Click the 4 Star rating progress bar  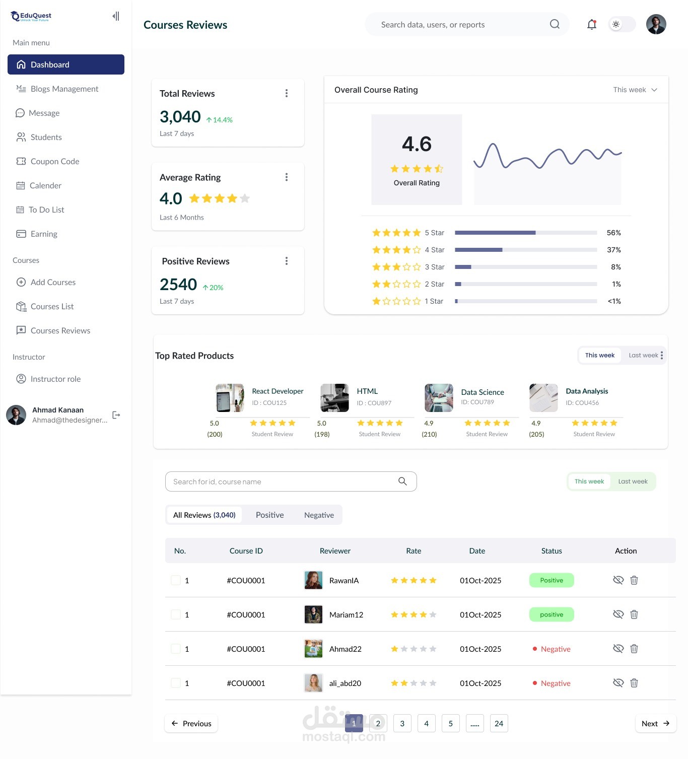[x=526, y=250]
